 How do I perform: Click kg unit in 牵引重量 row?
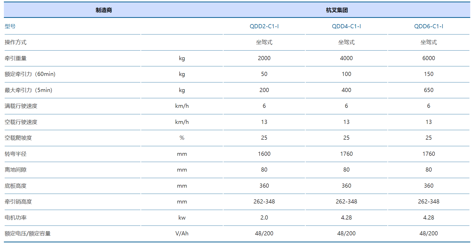182,58
